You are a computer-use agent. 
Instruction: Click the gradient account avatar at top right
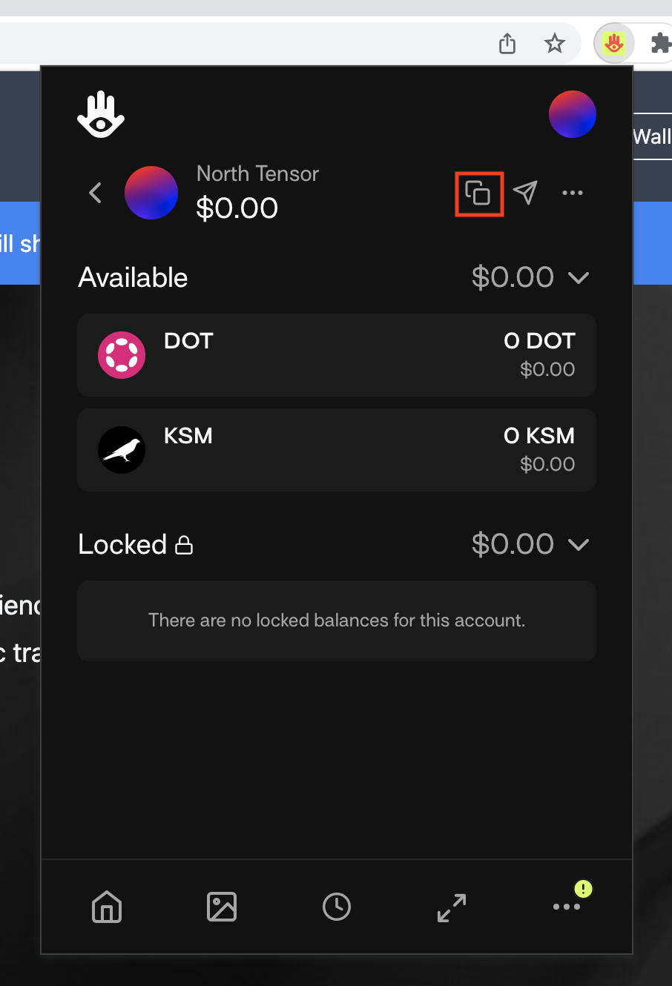click(573, 114)
